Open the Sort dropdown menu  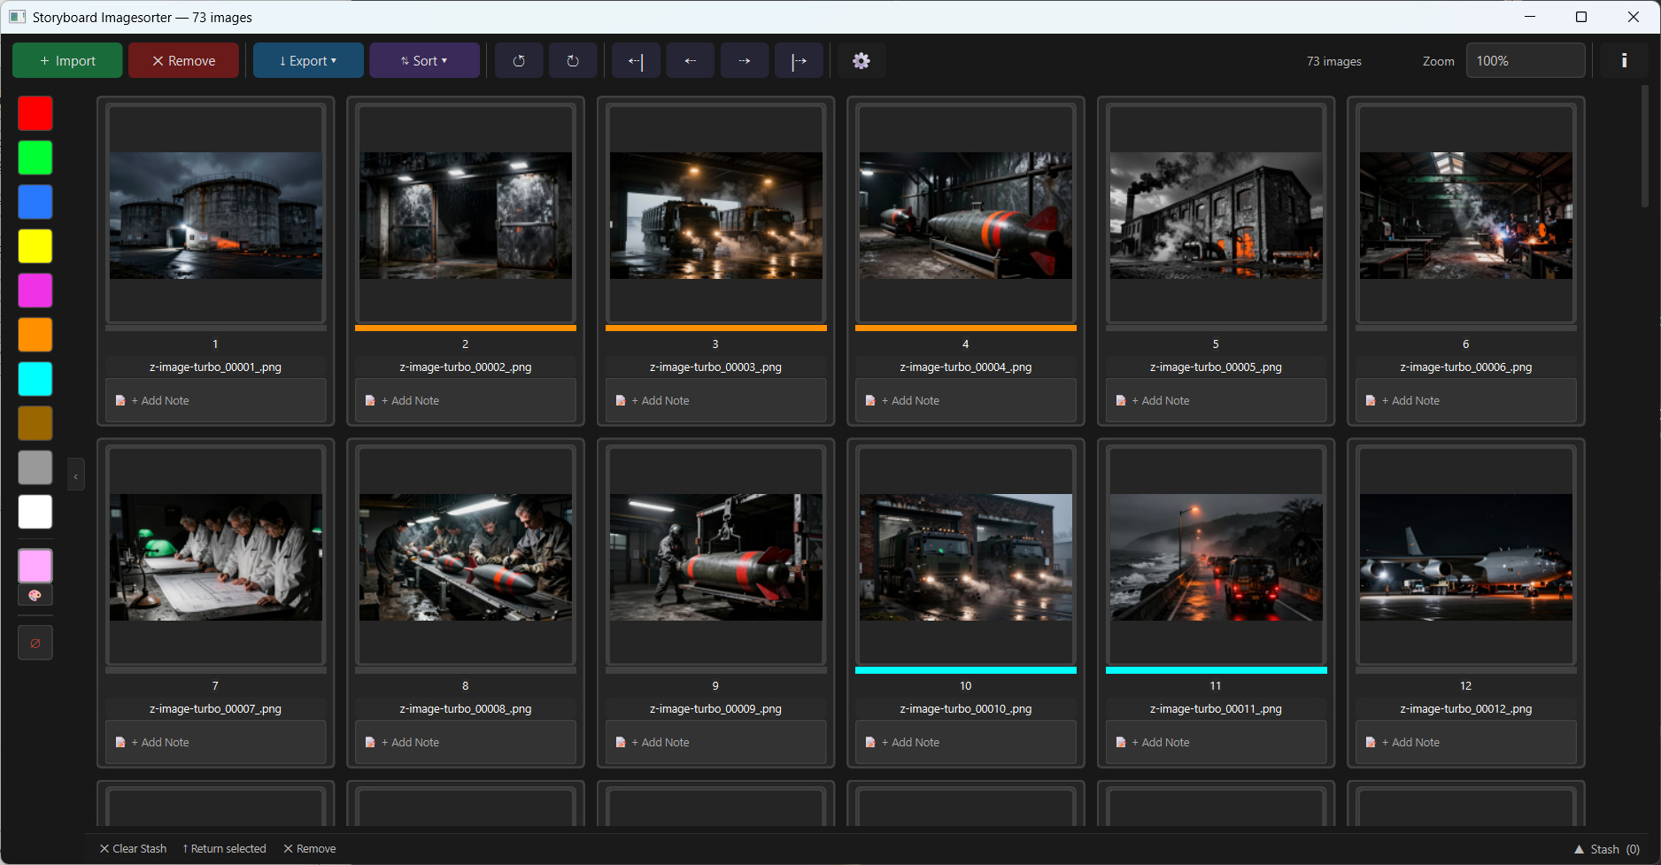(424, 61)
